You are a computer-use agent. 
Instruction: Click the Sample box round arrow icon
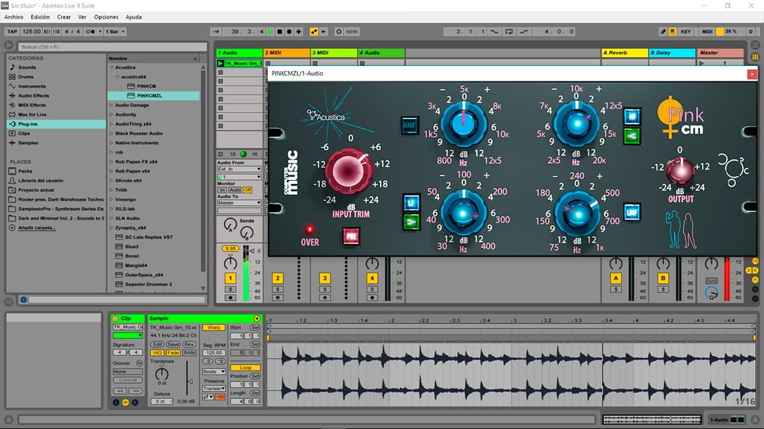257,318
